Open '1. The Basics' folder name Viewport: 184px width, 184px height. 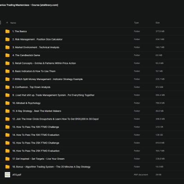tap(19, 31)
